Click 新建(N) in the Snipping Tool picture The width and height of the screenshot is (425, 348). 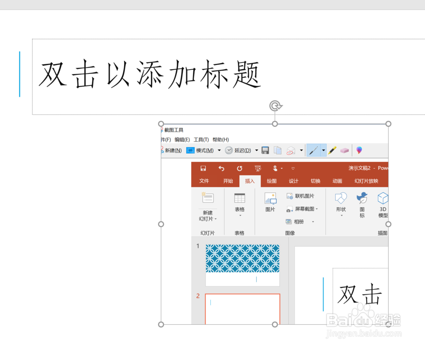tap(172, 150)
